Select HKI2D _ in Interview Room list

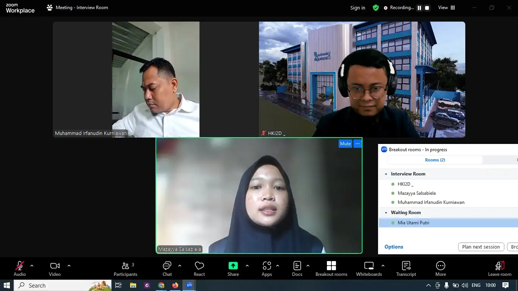(x=405, y=184)
